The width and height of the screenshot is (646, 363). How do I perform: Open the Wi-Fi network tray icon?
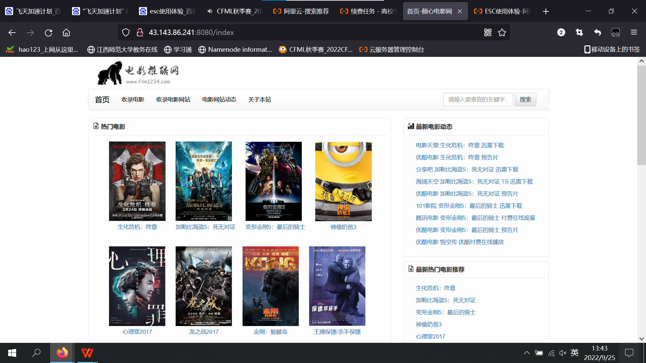click(551, 353)
